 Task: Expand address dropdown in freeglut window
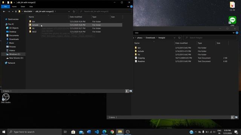point(174,38)
